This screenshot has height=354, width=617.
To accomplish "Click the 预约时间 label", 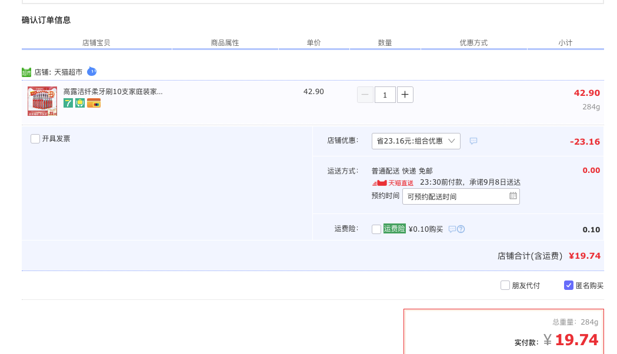I will coord(385,195).
